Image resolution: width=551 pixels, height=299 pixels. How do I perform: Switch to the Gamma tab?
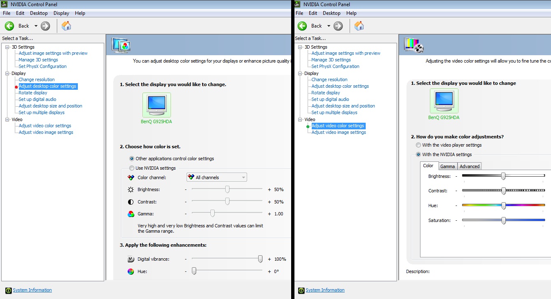tap(447, 166)
